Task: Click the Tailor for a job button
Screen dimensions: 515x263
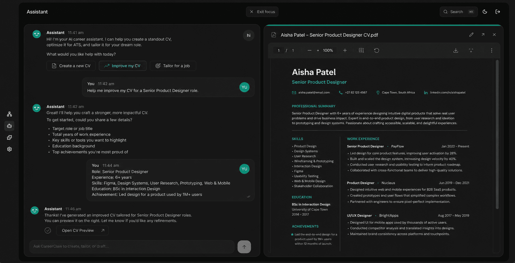Action: click(x=173, y=66)
